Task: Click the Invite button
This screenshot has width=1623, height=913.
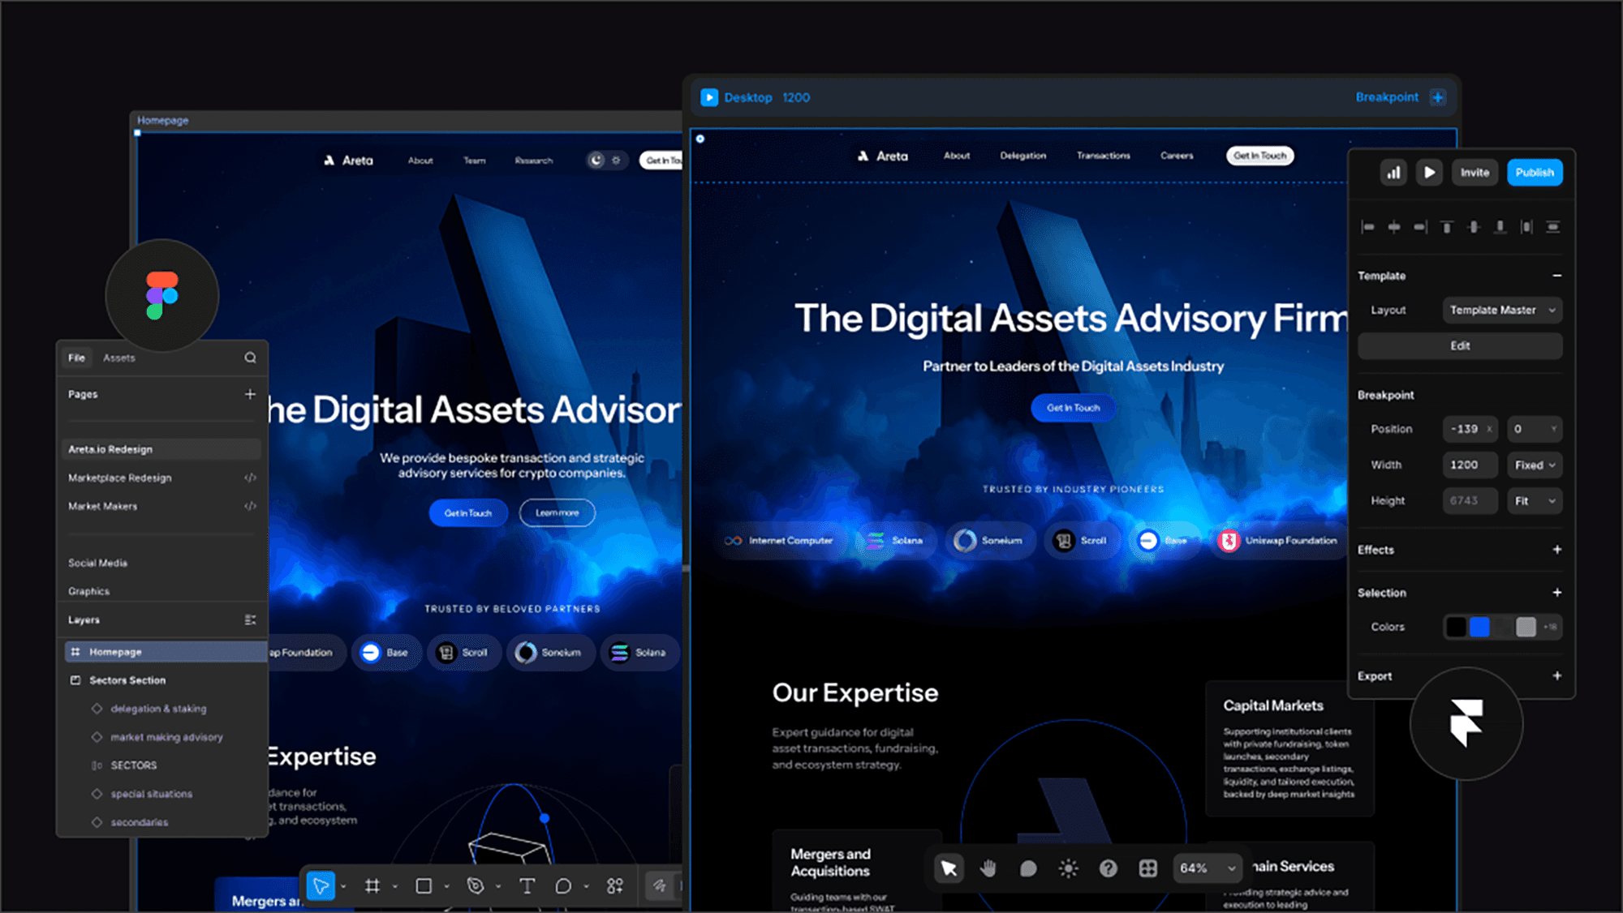Action: (1474, 172)
